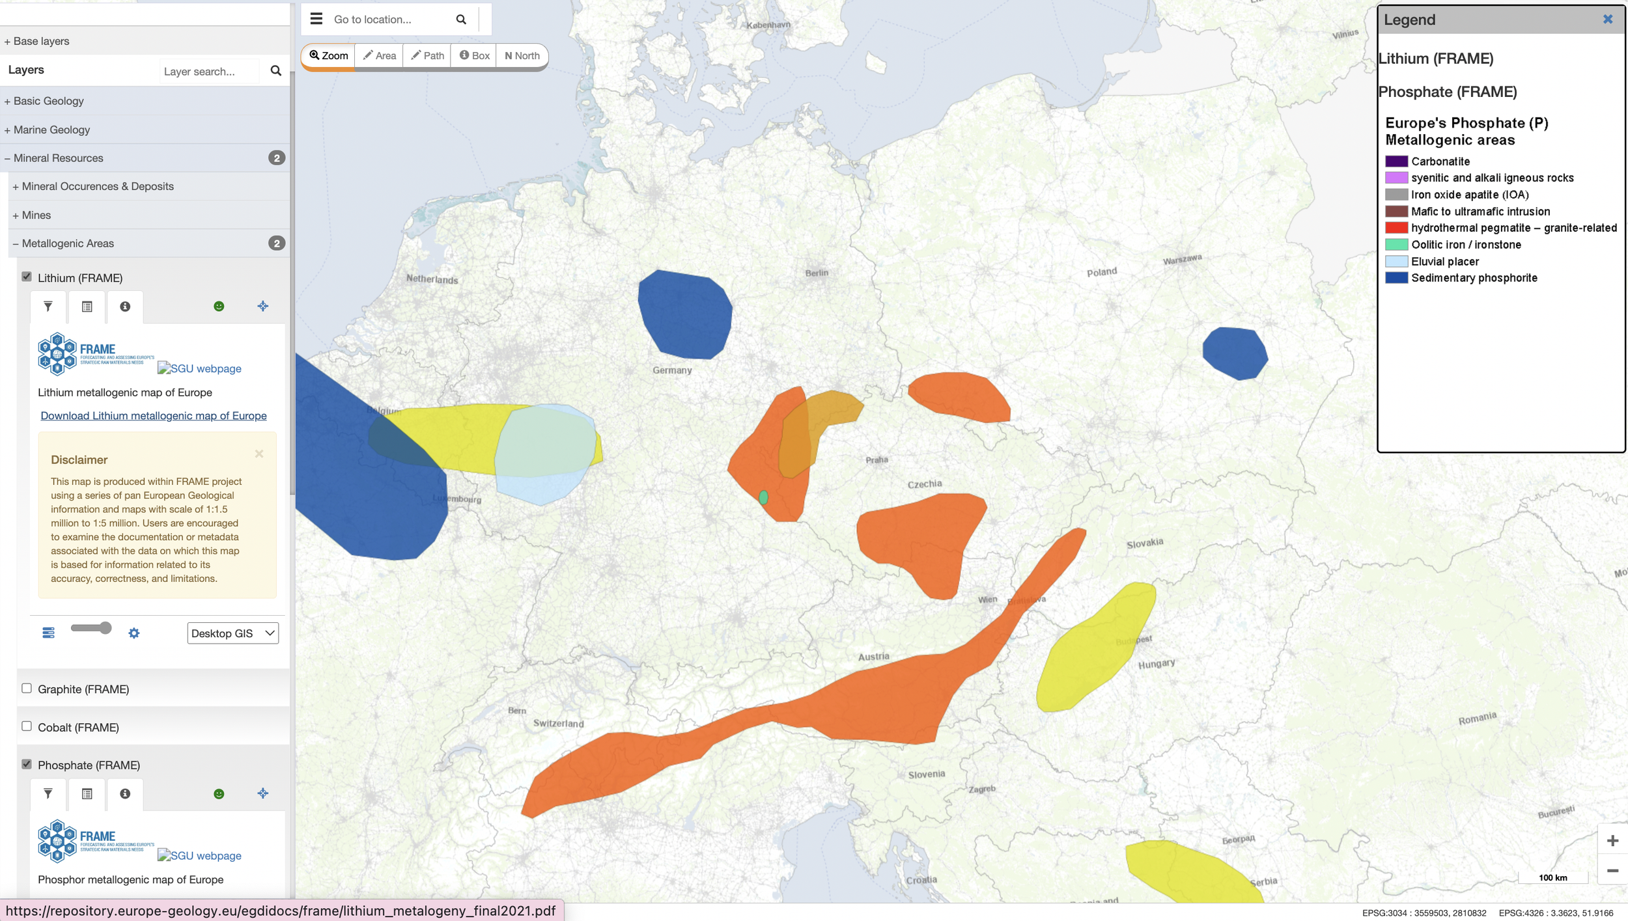The width and height of the screenshot is (1628, 921).
Task: Expand the Mines sub-group
Action: tap(36, 215)
